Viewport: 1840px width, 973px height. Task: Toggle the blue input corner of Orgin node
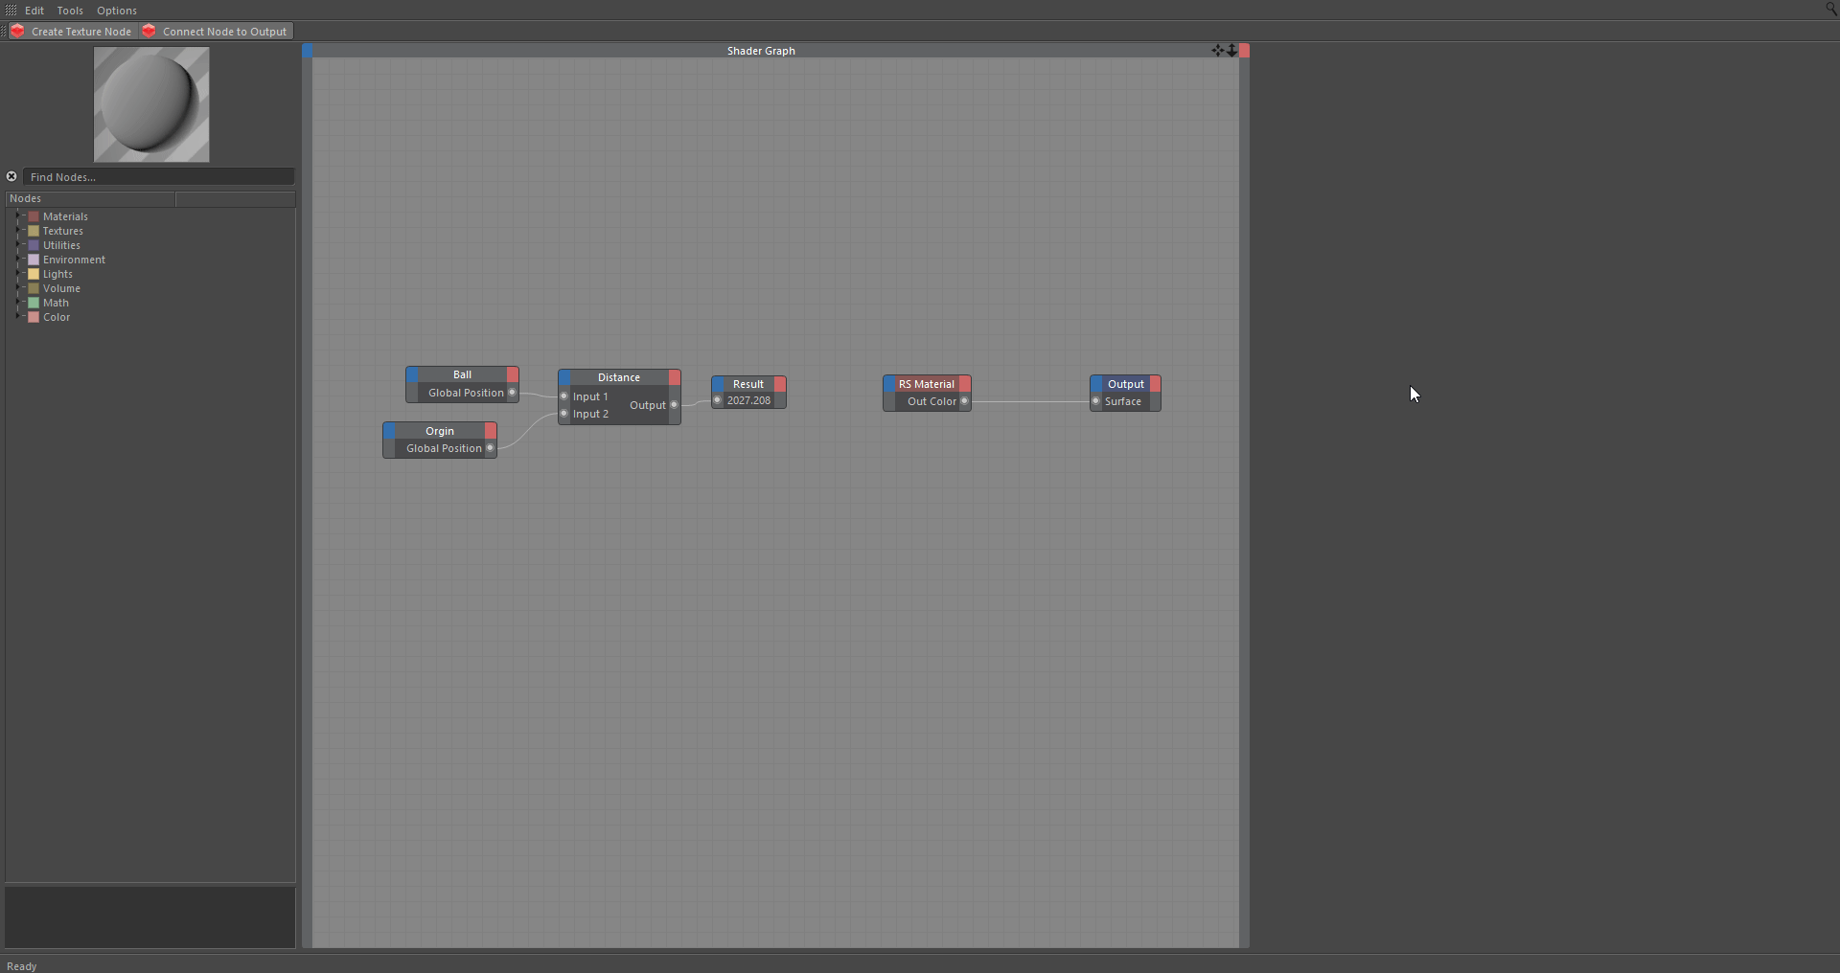(x=389, y=431)
